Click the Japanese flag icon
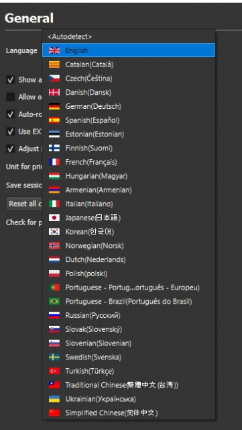 (54, 218)
